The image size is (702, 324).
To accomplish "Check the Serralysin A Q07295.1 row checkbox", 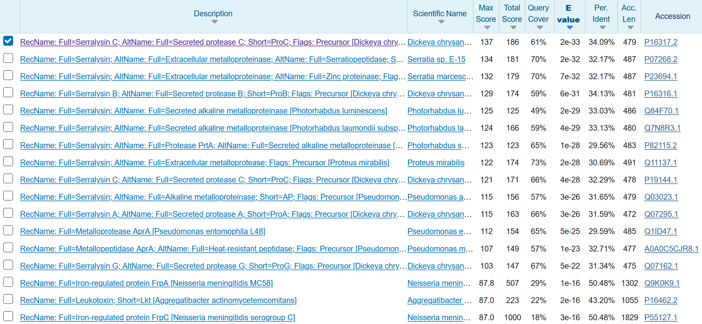I will 8,213.
